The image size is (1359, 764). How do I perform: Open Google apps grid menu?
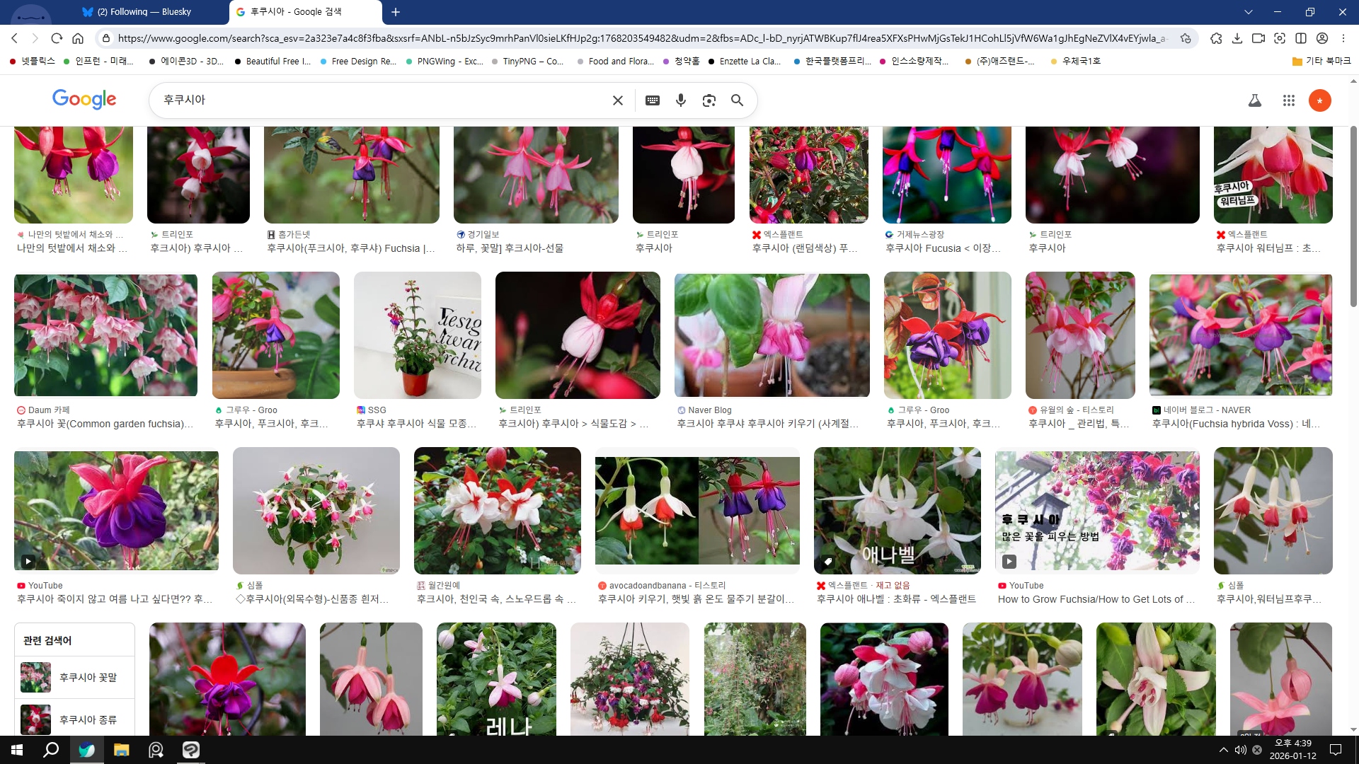[x=1288, y=100]
